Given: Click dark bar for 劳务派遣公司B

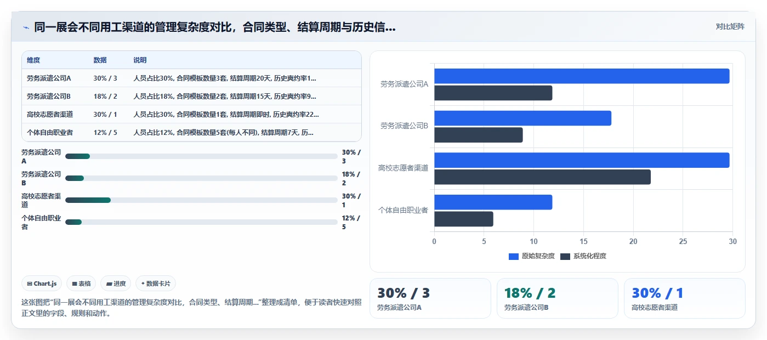Looking at the screenshot, I should (478, 135).
